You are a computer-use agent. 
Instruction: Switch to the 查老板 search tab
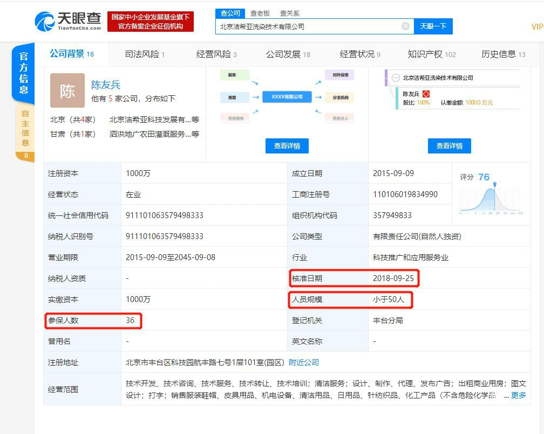click(x=260, y=13)
